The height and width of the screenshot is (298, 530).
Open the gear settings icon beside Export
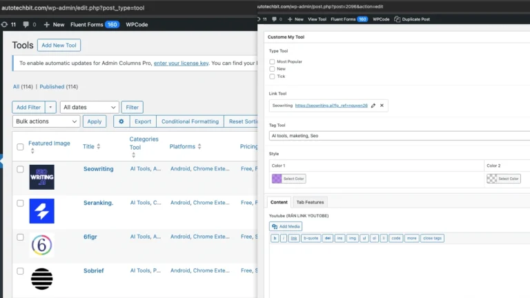[121, 121]
